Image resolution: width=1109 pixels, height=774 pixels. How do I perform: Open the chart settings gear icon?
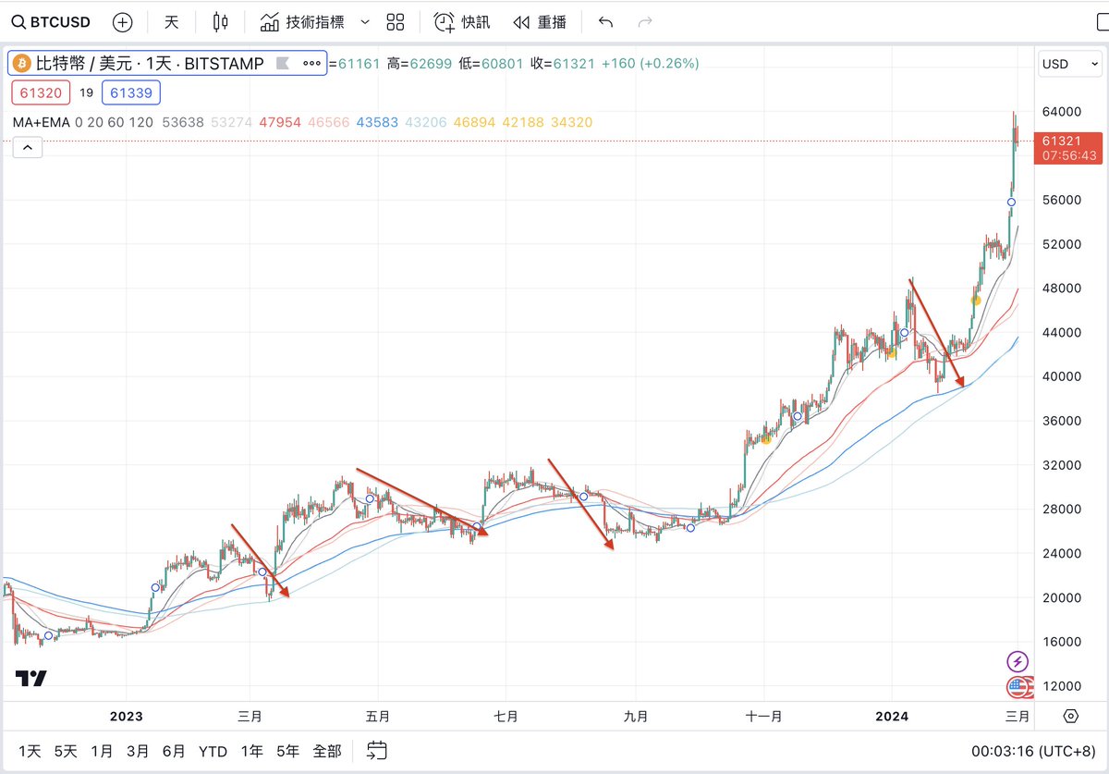[1070, 716]
